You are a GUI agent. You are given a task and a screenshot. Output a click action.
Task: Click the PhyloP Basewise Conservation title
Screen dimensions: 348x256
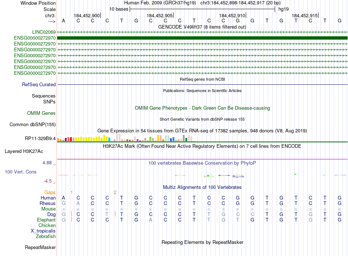coord(202,163)
